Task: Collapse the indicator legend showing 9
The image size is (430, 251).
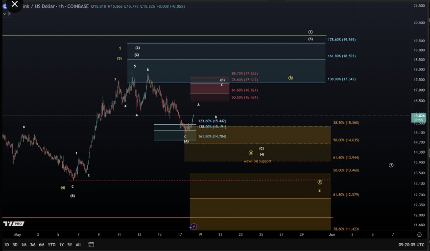Action: tap(6, 14)
